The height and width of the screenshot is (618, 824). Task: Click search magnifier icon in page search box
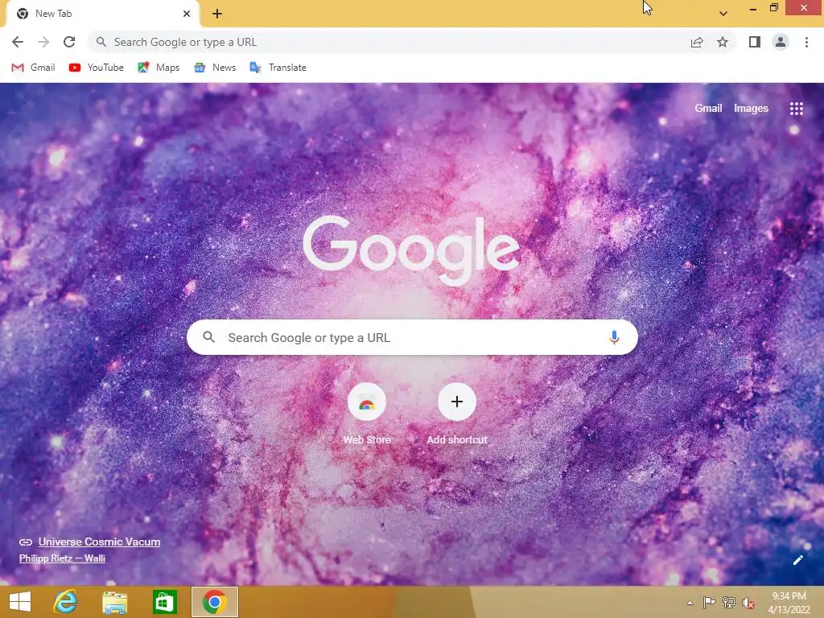pos(208,337)
